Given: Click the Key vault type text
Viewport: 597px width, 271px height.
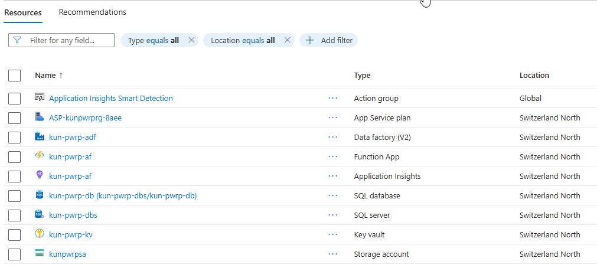Looking at the screenshot, I should 369,235.
